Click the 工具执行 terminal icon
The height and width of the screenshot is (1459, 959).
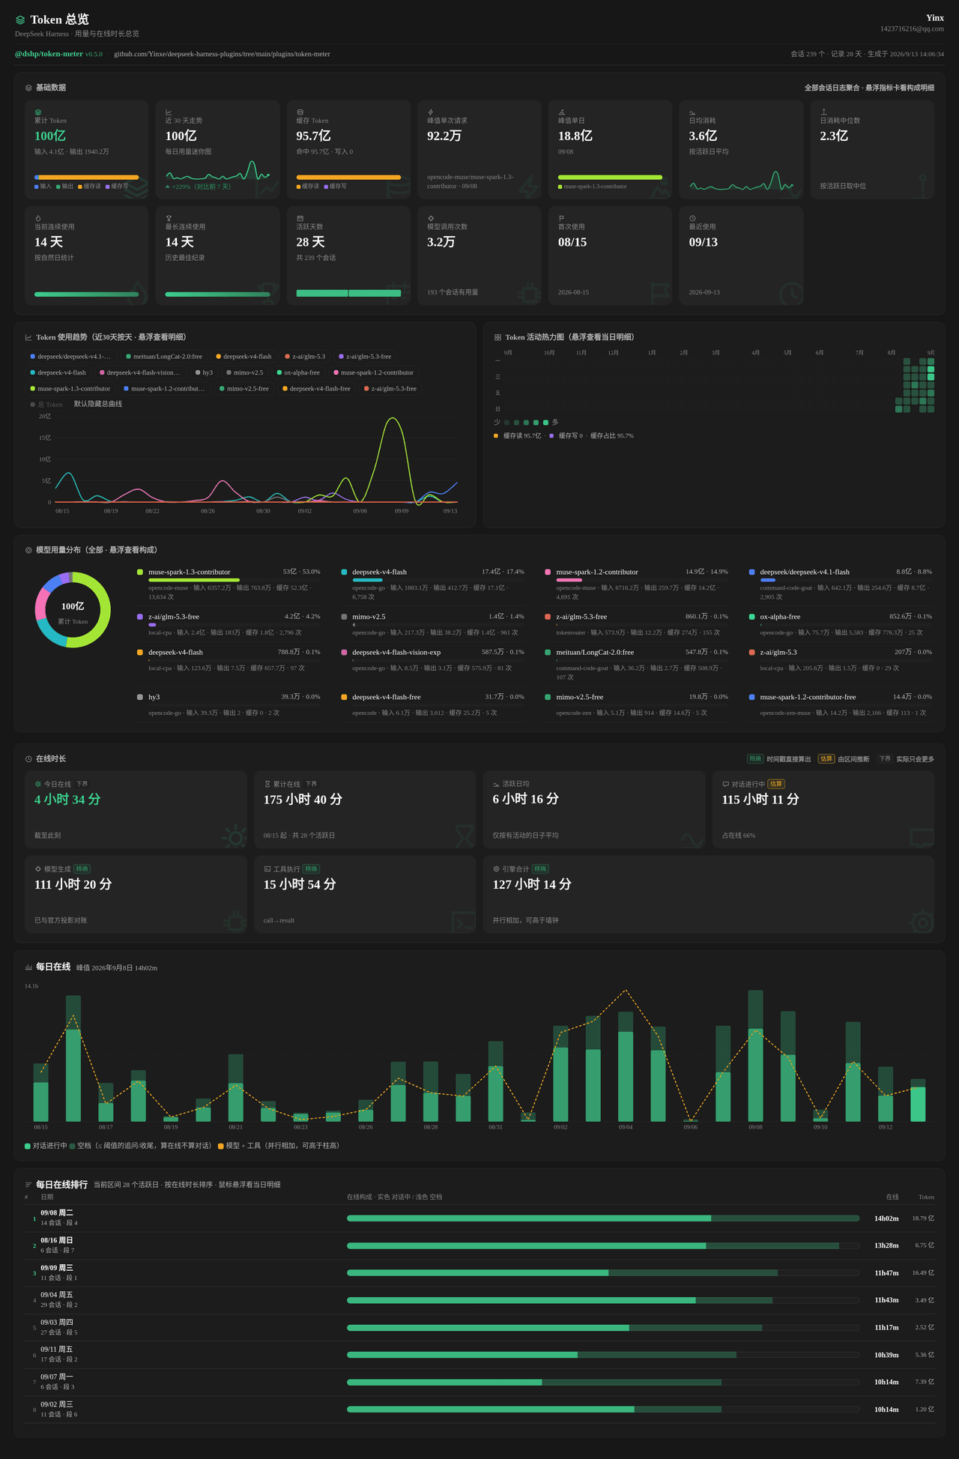(267, 869)
